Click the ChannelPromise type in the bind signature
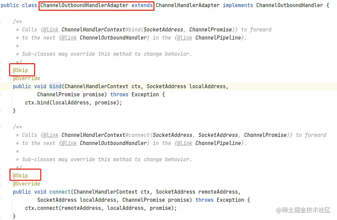This screenshot has width=337, height=220. 58,95
